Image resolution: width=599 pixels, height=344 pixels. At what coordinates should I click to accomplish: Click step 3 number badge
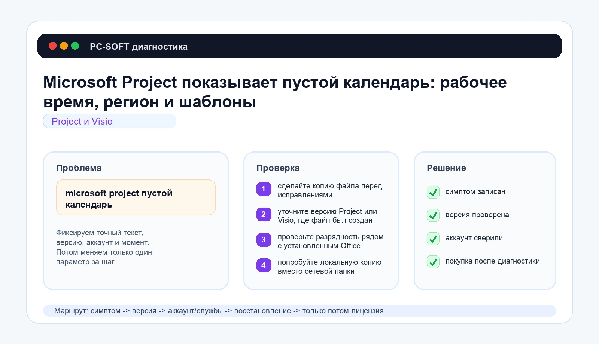(x=264, y=240)
